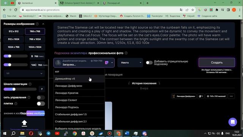Screen dimensions: 243x137
Task: Open the browser extensions puzzle icon
Action: tap(217, 10)
